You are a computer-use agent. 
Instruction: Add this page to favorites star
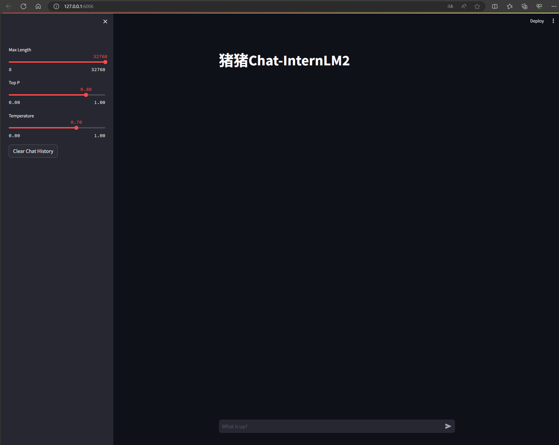click(477, 6)
